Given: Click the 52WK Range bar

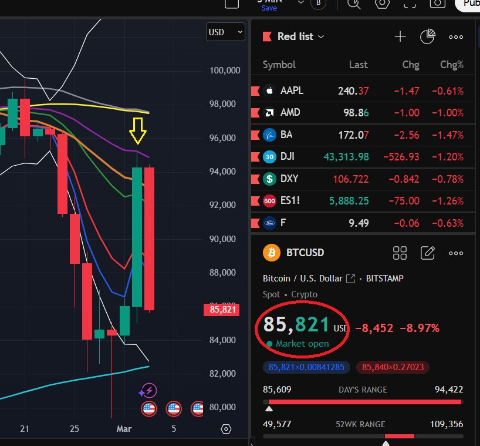Looking at the screenshot, I should tap(363, 436).
